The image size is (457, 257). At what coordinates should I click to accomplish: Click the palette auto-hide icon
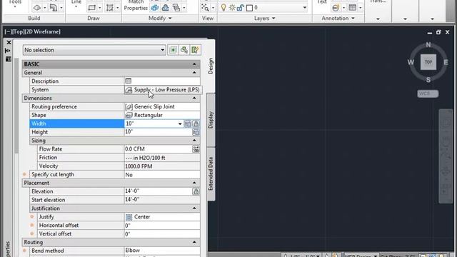(8, 51)
